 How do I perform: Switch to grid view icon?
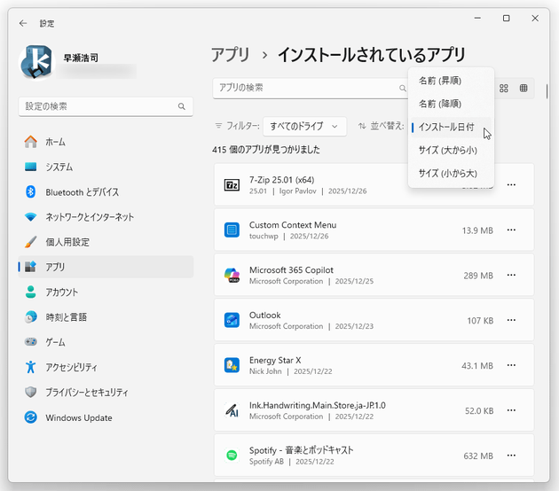pos(504,89)
